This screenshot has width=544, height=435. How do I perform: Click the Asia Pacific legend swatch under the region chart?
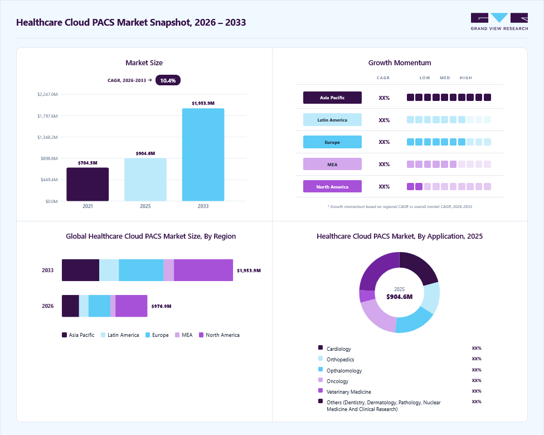[64, 335]
